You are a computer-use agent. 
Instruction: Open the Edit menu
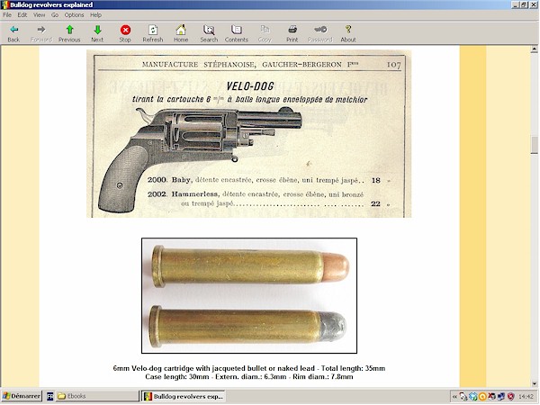22,14
